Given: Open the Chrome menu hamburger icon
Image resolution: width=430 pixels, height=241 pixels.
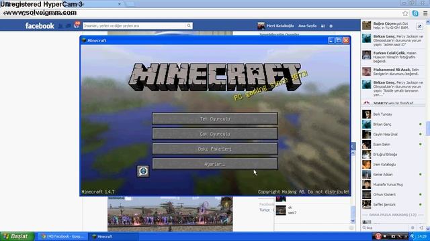Looking at the screenshot, I should point(425,13).
